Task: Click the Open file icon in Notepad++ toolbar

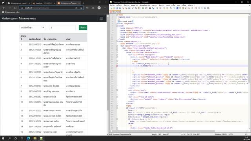Action: [x=114, y=8]
